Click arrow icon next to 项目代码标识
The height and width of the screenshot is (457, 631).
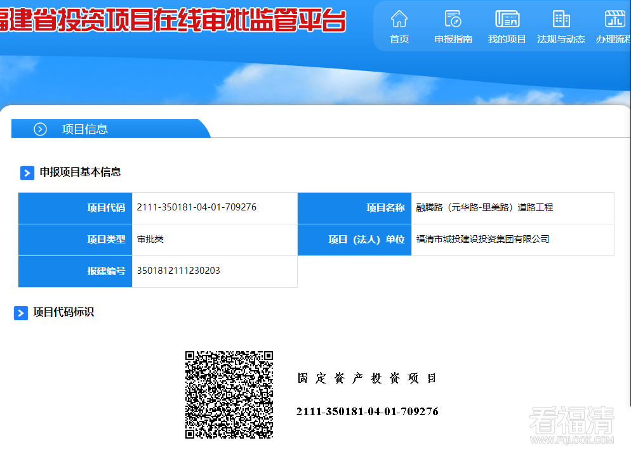click(21, 312)
